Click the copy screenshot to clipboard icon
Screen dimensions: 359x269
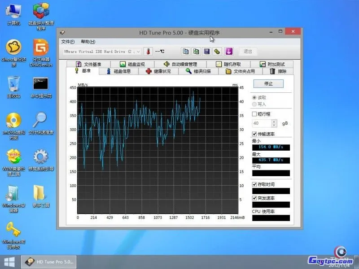196,52
